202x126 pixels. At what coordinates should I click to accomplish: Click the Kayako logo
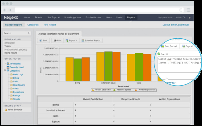[x=11, y=17]
